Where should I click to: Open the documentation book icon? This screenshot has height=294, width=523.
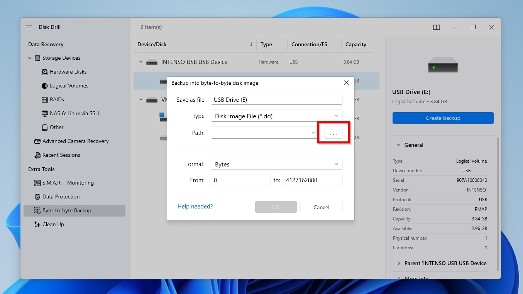[x=436, y=27]
